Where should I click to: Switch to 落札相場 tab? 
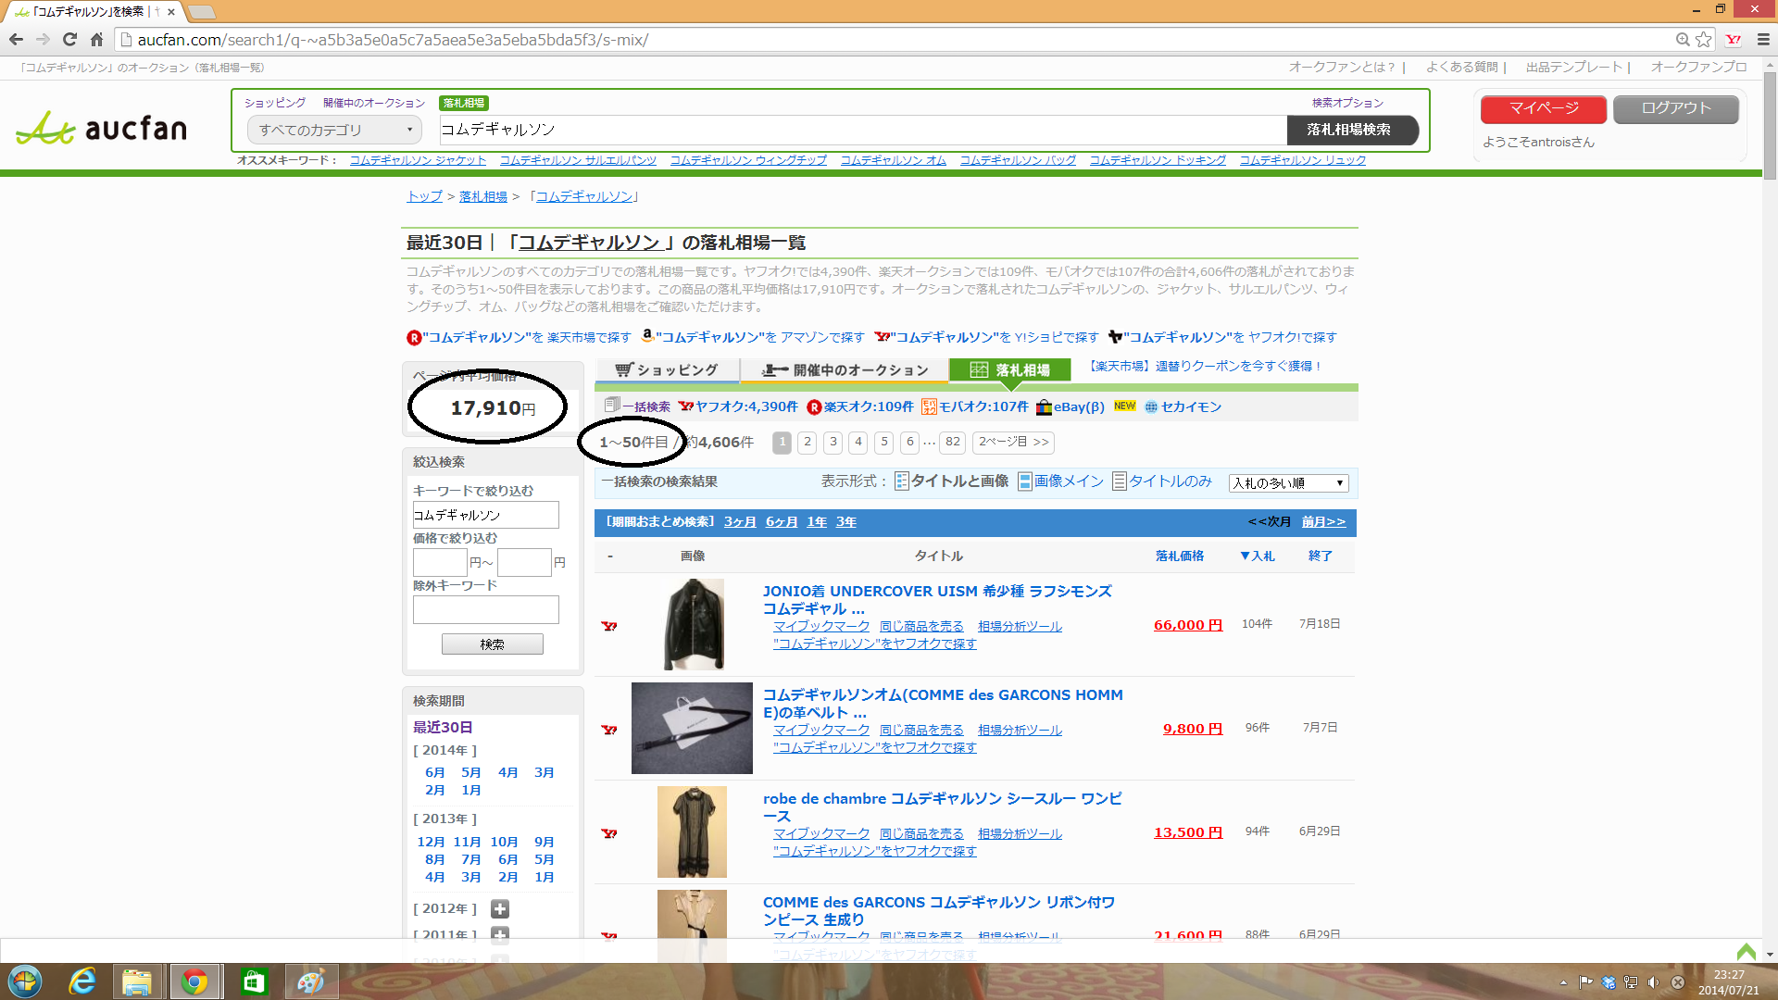[1009, 369]
